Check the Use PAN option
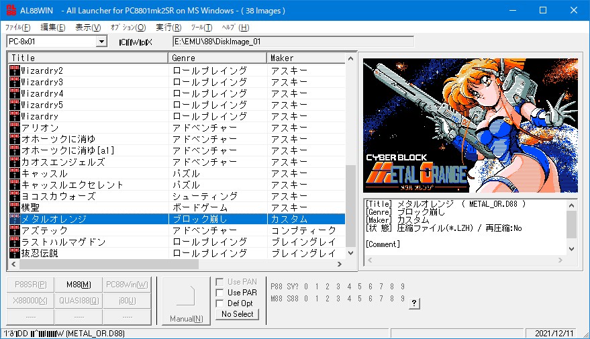 coord(219,282)
